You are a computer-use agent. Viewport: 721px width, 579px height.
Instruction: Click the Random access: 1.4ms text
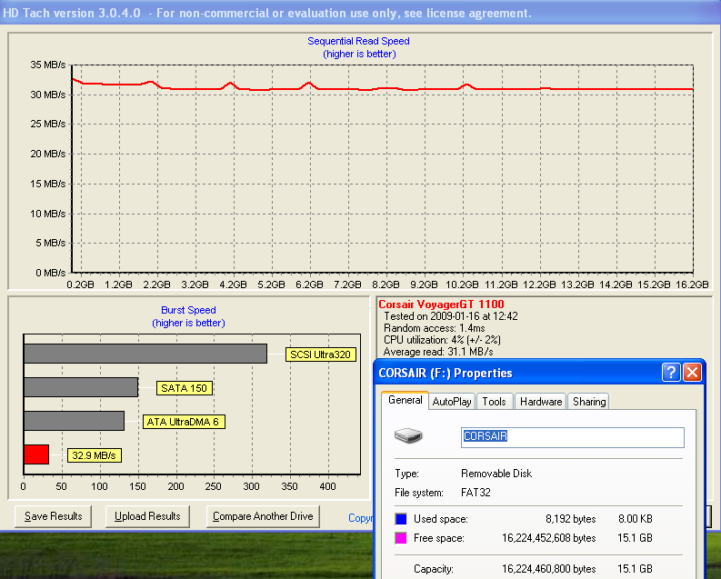[x=434, y=328]
